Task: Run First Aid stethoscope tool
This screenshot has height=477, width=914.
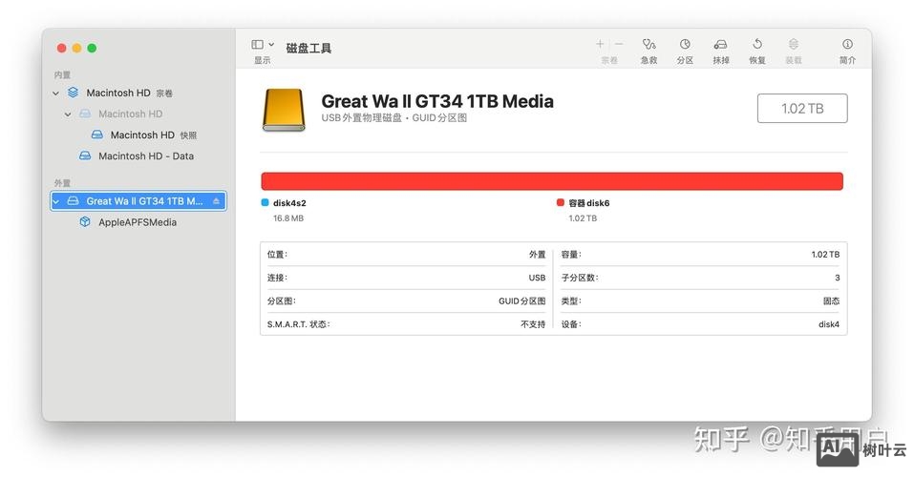Action: pos(648,44)
